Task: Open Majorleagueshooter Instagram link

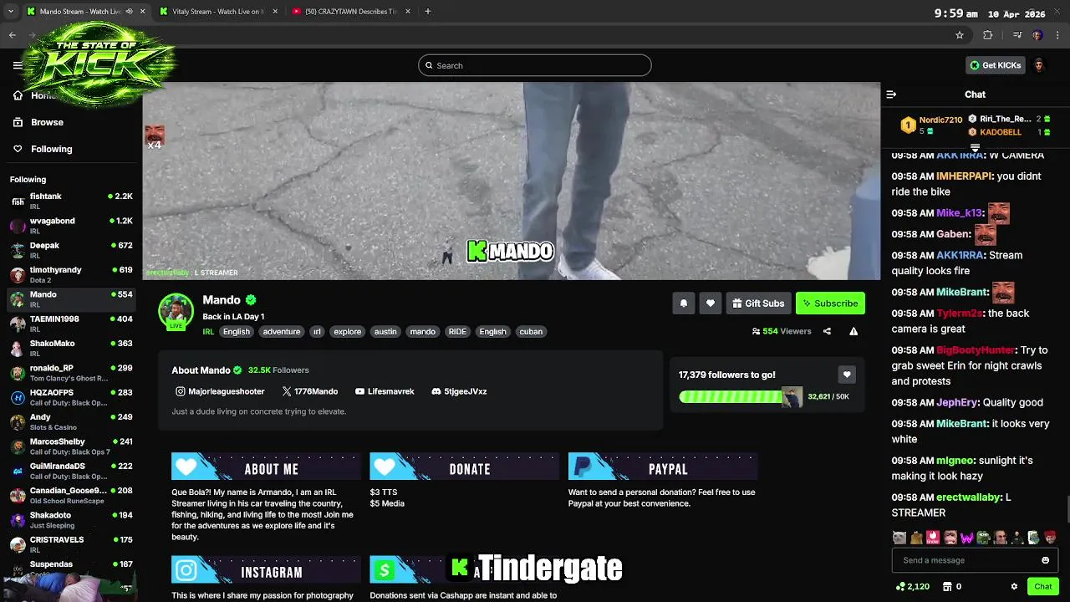Action: (x=220, y=391)
